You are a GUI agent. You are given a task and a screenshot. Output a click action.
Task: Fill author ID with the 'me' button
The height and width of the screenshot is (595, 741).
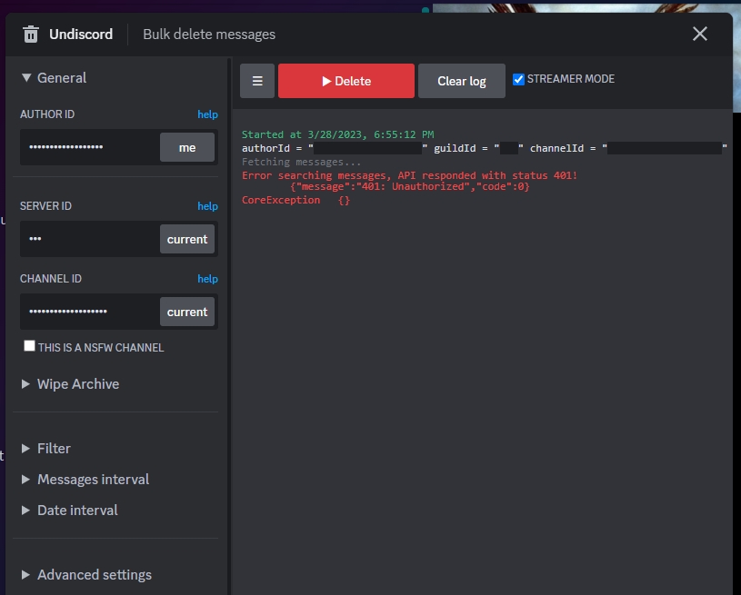coord(187,147)
